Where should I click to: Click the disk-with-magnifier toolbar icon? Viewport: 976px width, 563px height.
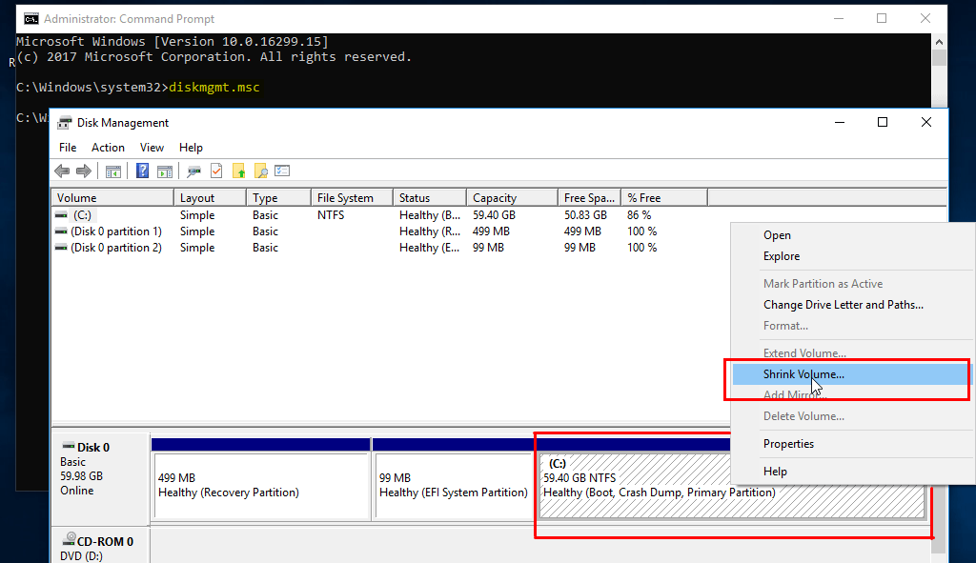pos(194,171)
